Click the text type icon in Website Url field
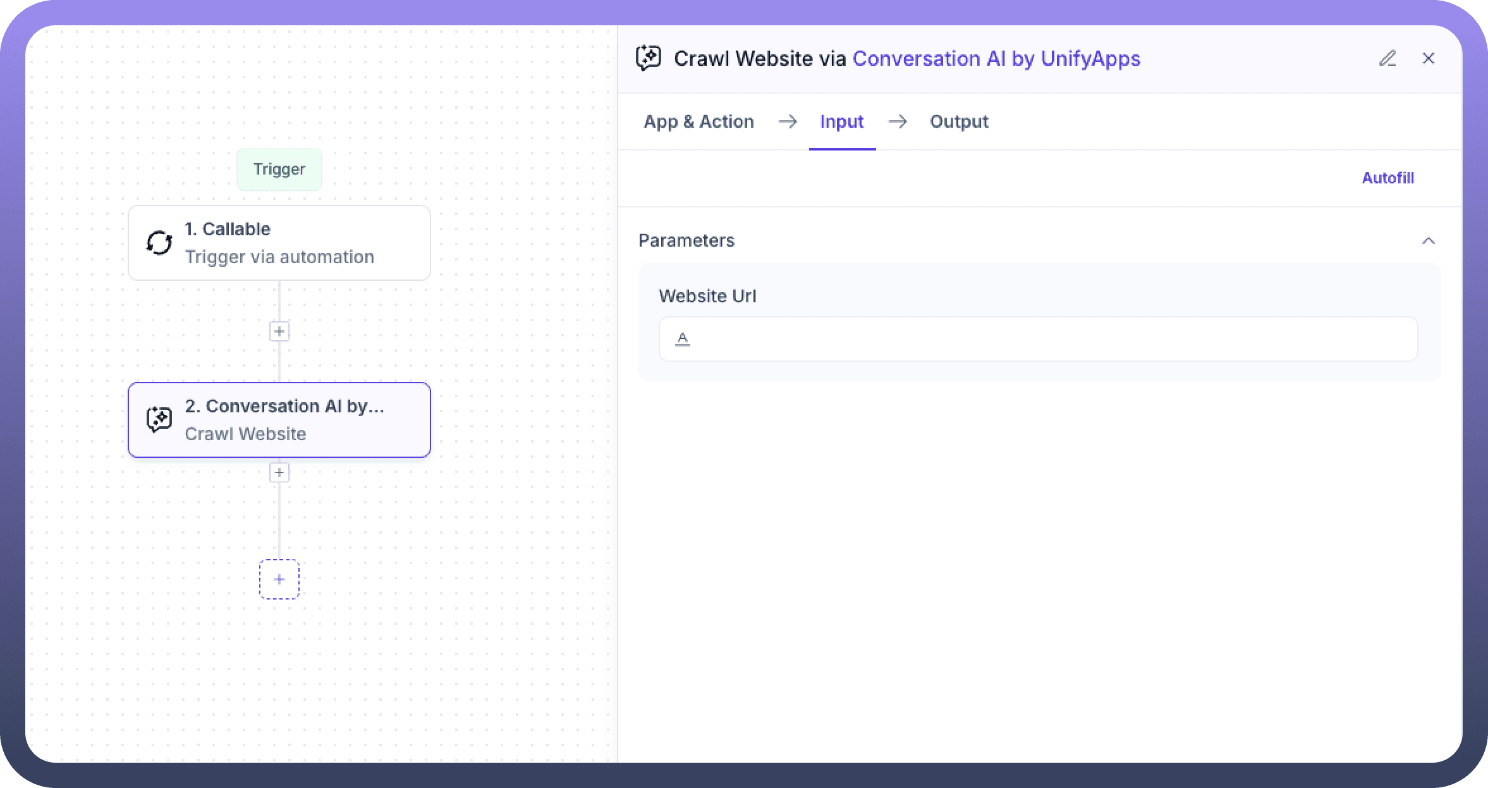The image size is (1488, 788). (683, 339)
